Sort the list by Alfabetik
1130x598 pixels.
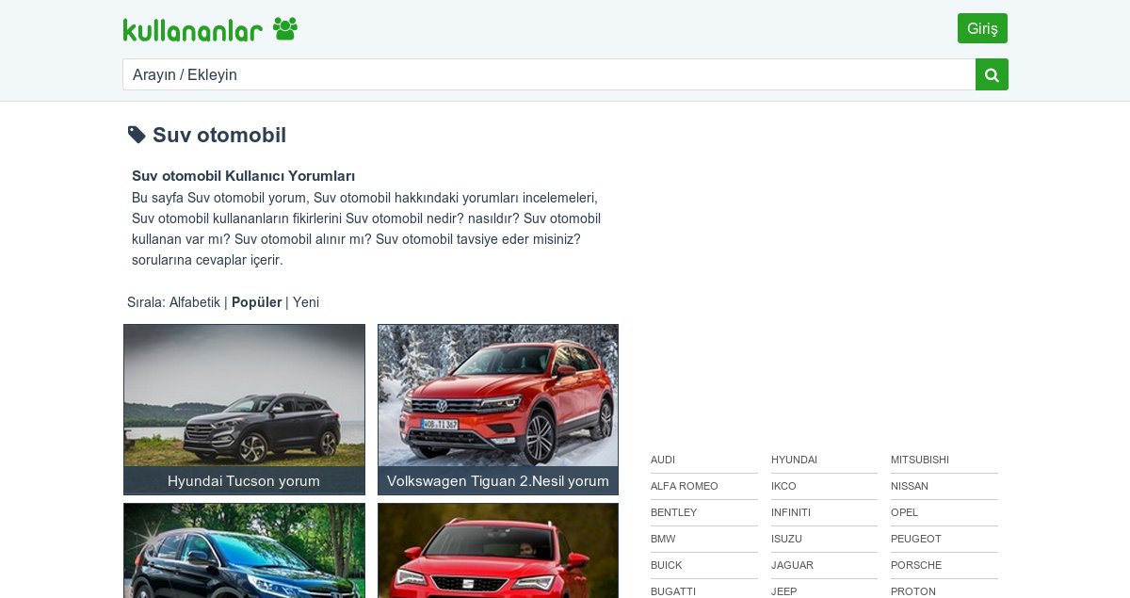[x=195, y=302]
